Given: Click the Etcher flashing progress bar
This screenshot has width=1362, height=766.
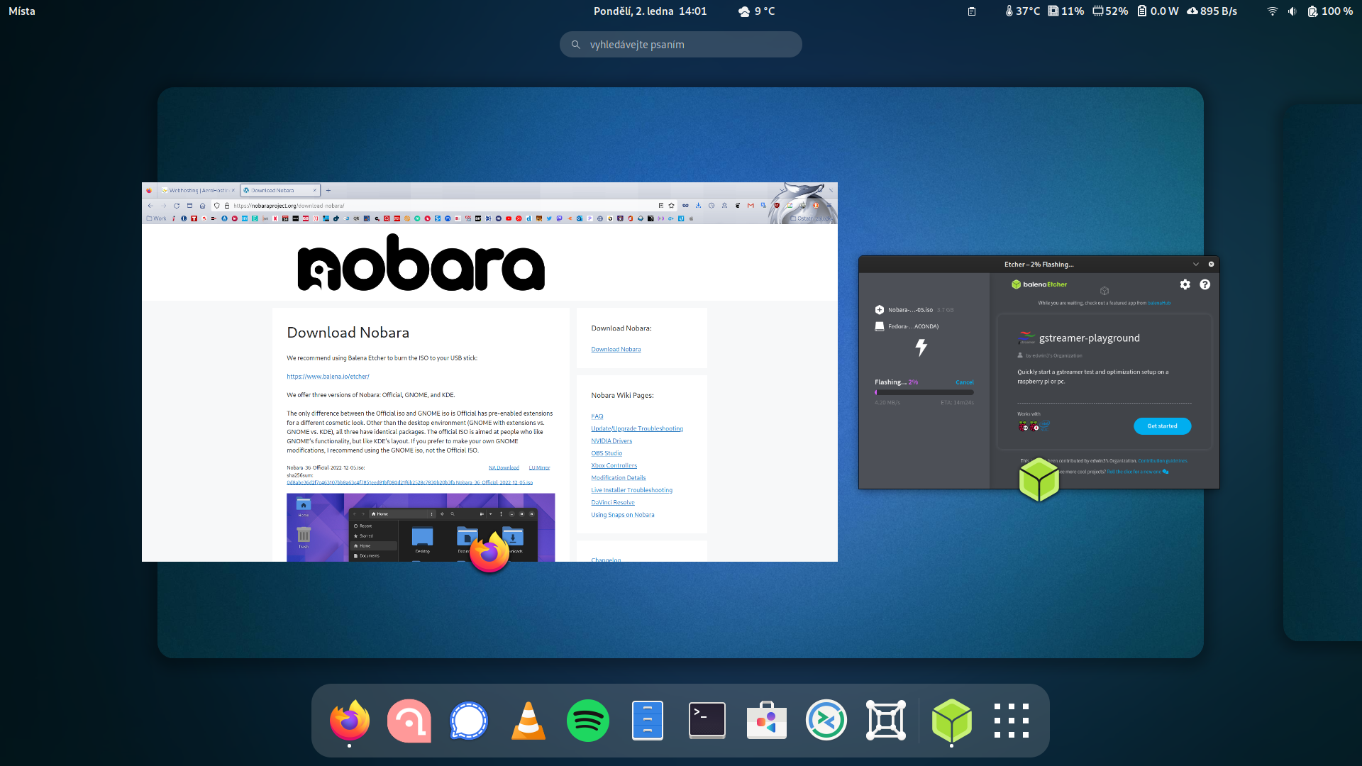Looking at the screenshot, I should pyautogui.click(x=924, y=392).
